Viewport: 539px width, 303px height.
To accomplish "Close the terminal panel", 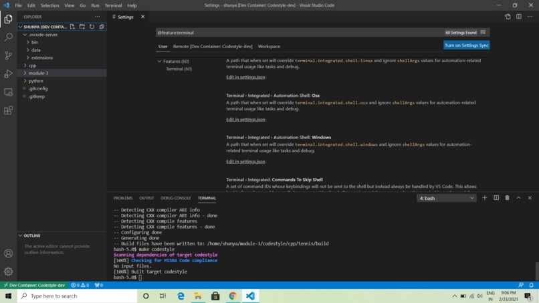I will 530,198.
